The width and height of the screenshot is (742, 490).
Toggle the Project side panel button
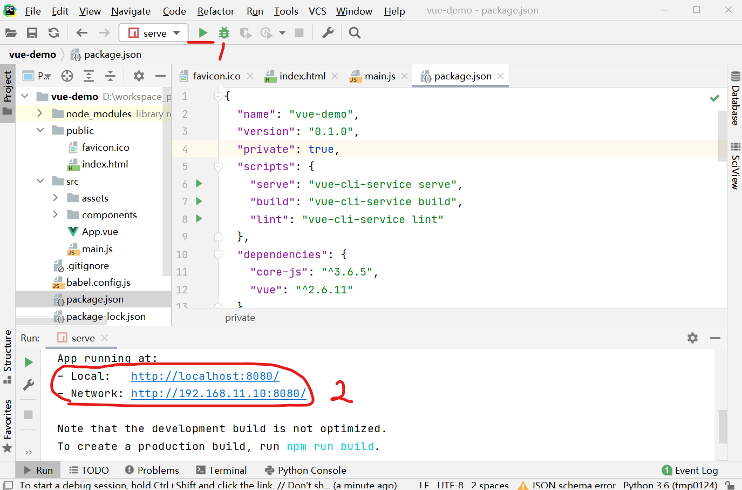[8, 93]
